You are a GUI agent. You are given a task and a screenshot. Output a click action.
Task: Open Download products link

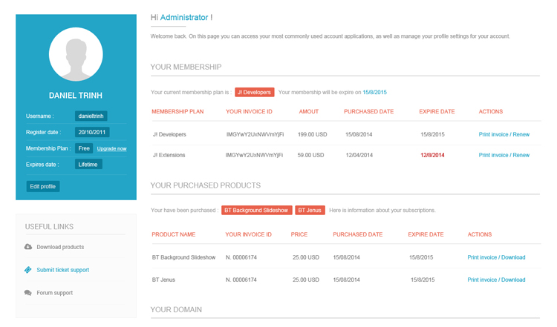click(x=60, y=247)
